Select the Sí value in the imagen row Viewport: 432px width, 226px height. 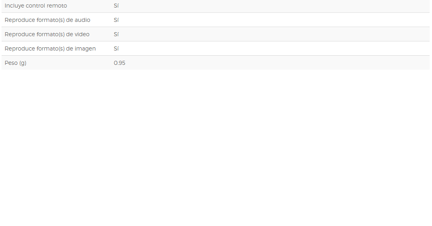116,49
